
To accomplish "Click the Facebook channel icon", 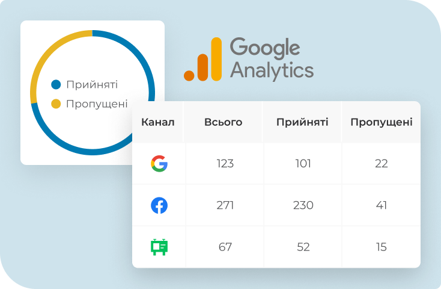I will coord(159,205).
